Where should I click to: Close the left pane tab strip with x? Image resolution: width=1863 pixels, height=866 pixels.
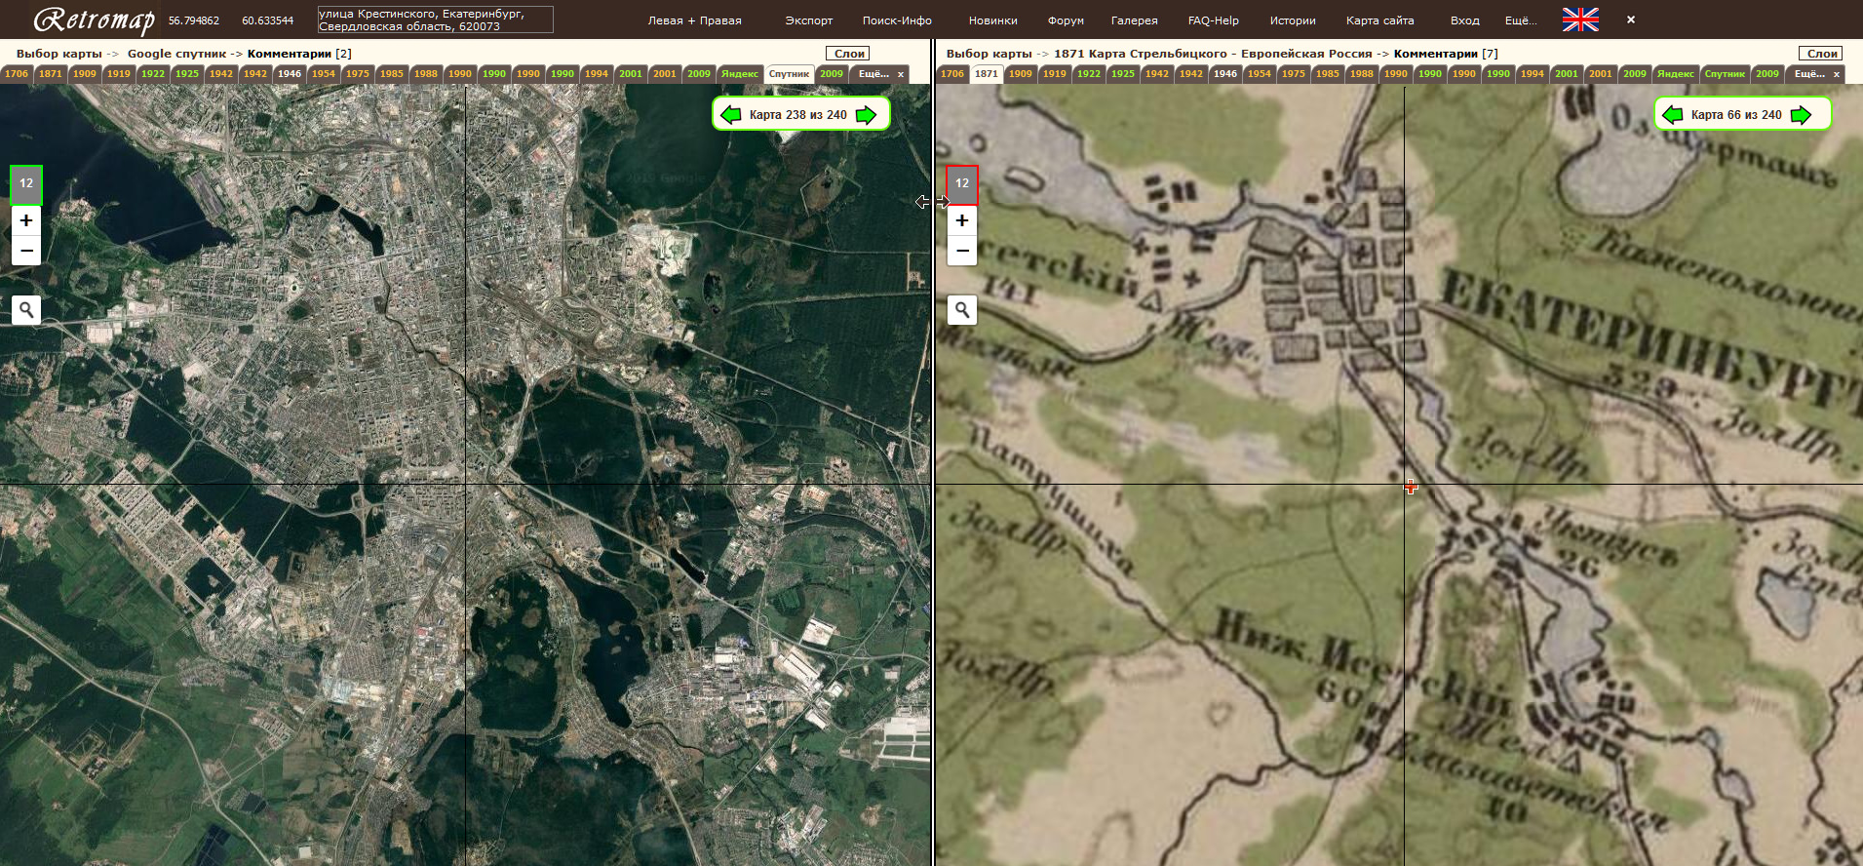901,74
